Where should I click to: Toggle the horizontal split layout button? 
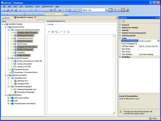tap(114, 10)
